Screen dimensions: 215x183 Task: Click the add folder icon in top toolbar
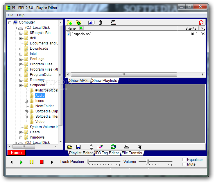point(70,23)
